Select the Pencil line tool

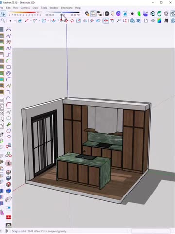[27, 20]
